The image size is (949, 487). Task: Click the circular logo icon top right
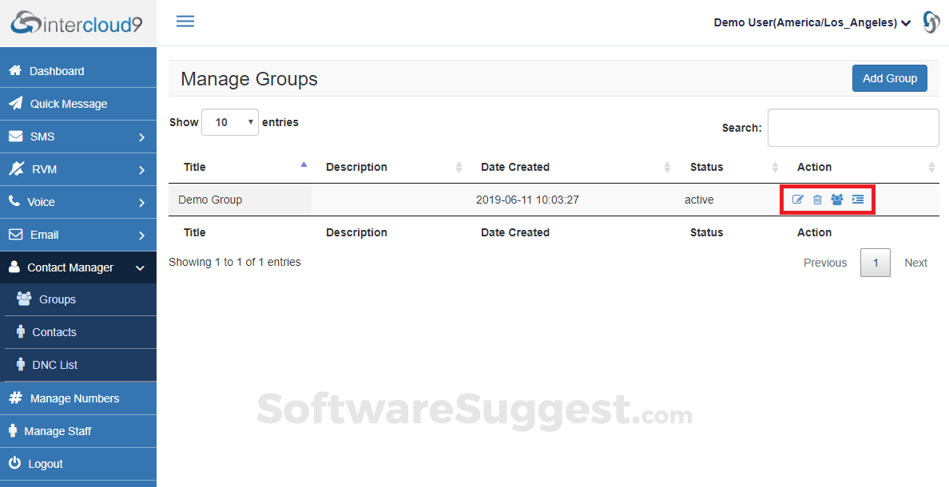click(x=931, y=22)
